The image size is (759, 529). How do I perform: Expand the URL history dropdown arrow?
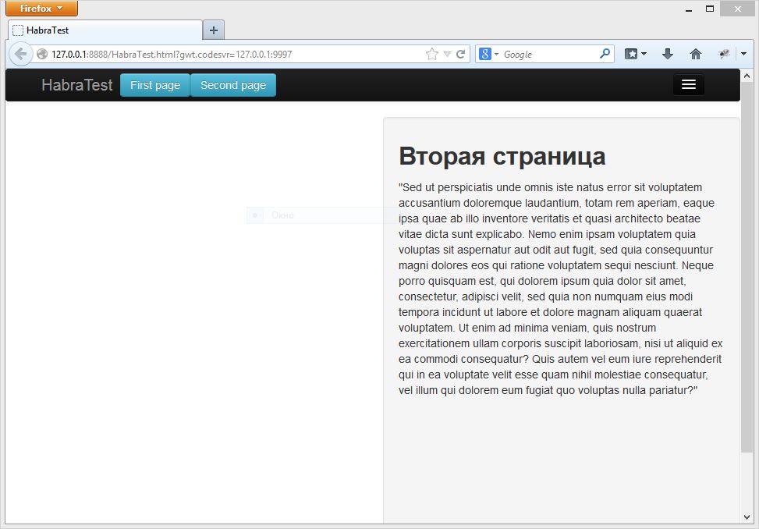coord(446,54)
